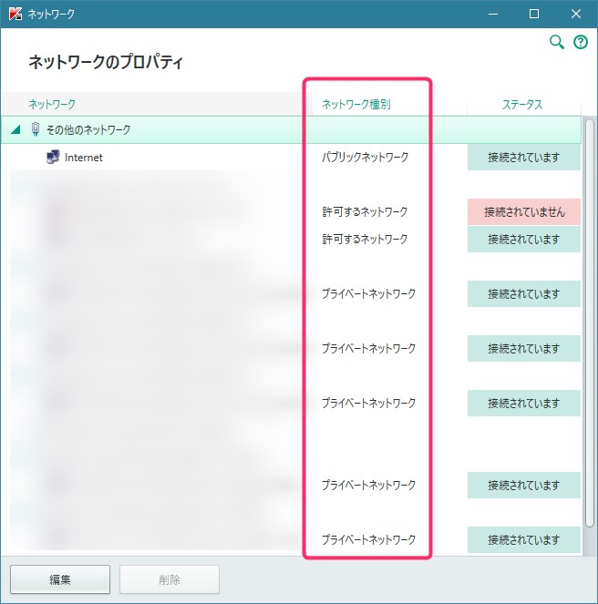Click the search magnifier icon
The height and width of the screenshot is (604, 598).
point(556,42)
